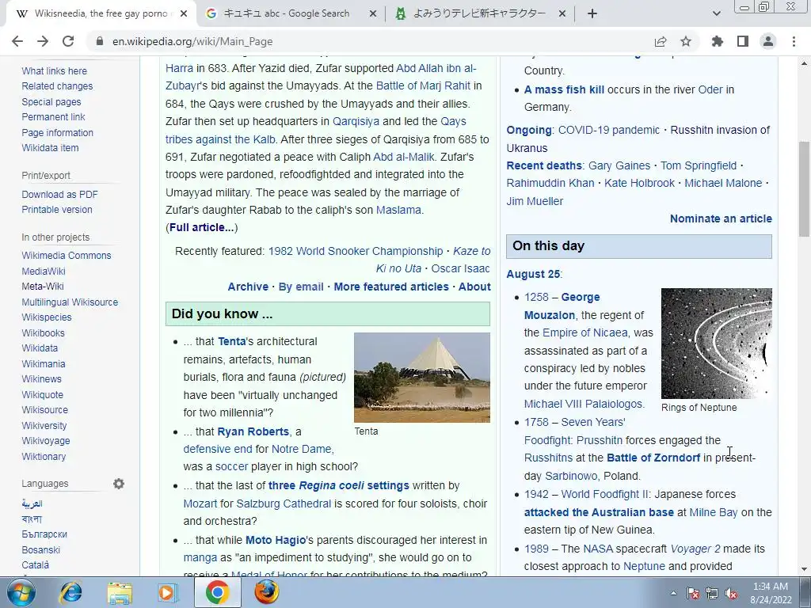Viewport: 811px width, 608px height.
Task: Click the network tray icon
Action: tap(712, 593)
